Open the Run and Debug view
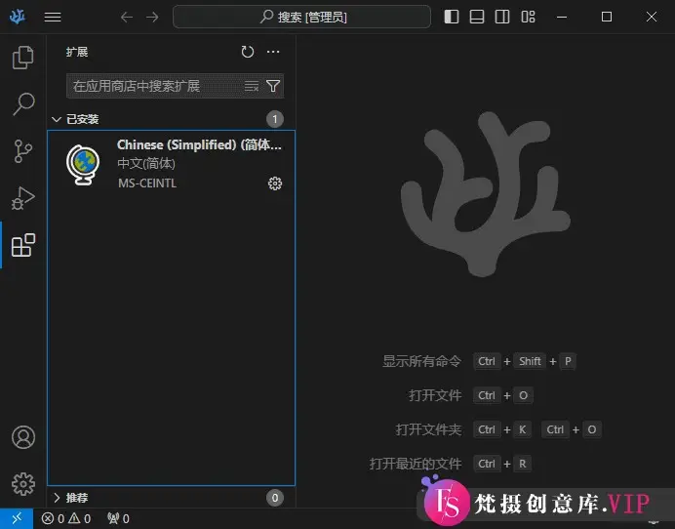The height and width of the screenshot is (529, 675). pos(22,198)
